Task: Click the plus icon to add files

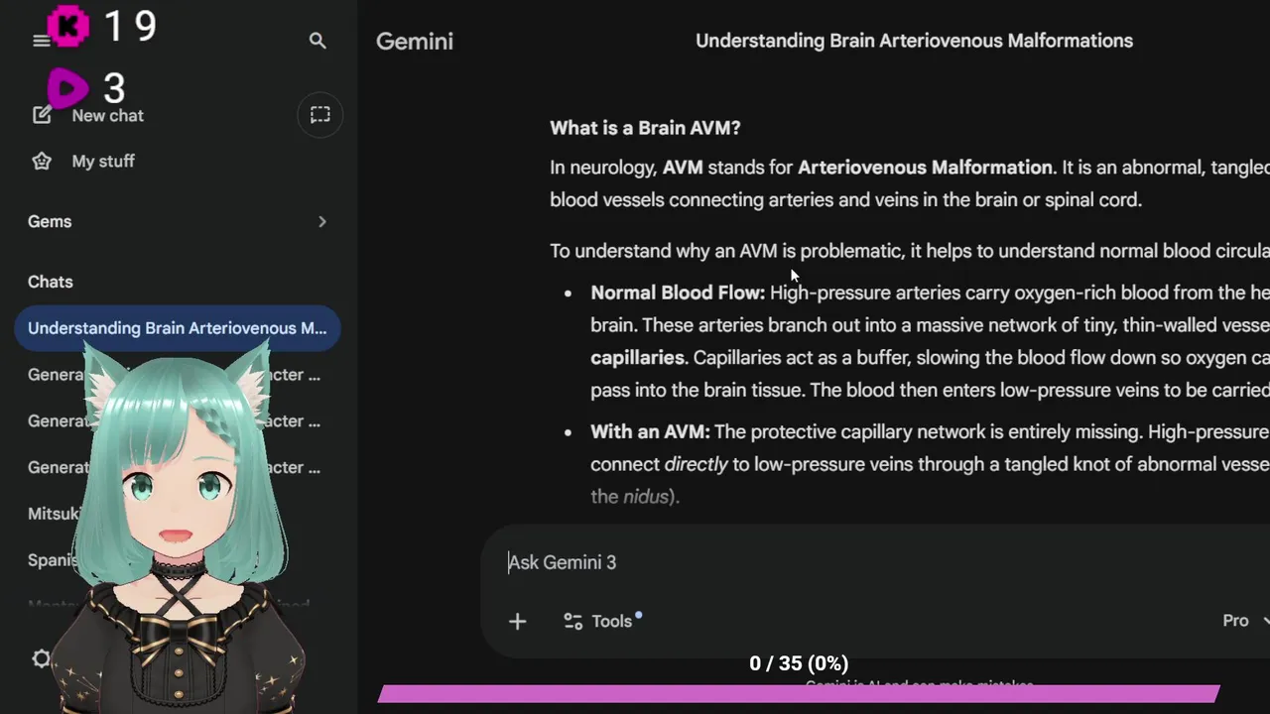Action: (517, 621)
